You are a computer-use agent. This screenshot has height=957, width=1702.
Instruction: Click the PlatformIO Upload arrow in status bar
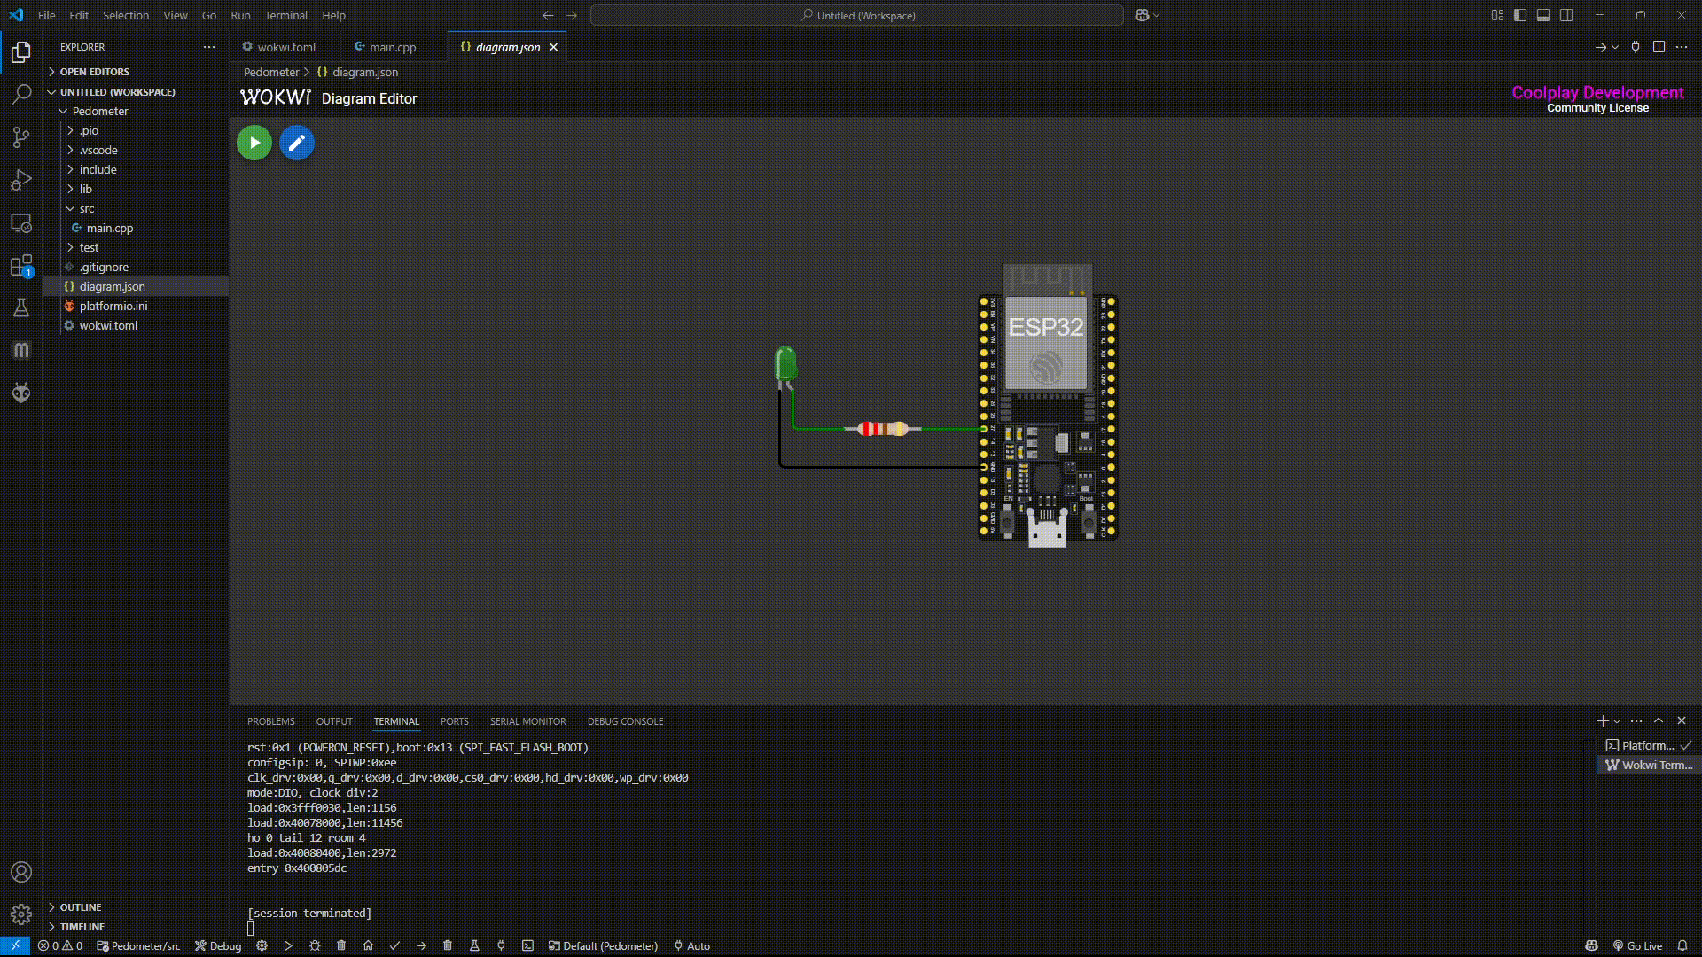(421, 945)
